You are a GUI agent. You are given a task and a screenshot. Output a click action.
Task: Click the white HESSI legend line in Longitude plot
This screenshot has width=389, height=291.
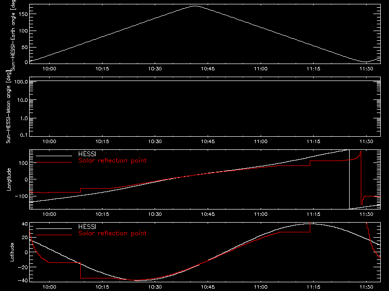click(x=54, y=156)
